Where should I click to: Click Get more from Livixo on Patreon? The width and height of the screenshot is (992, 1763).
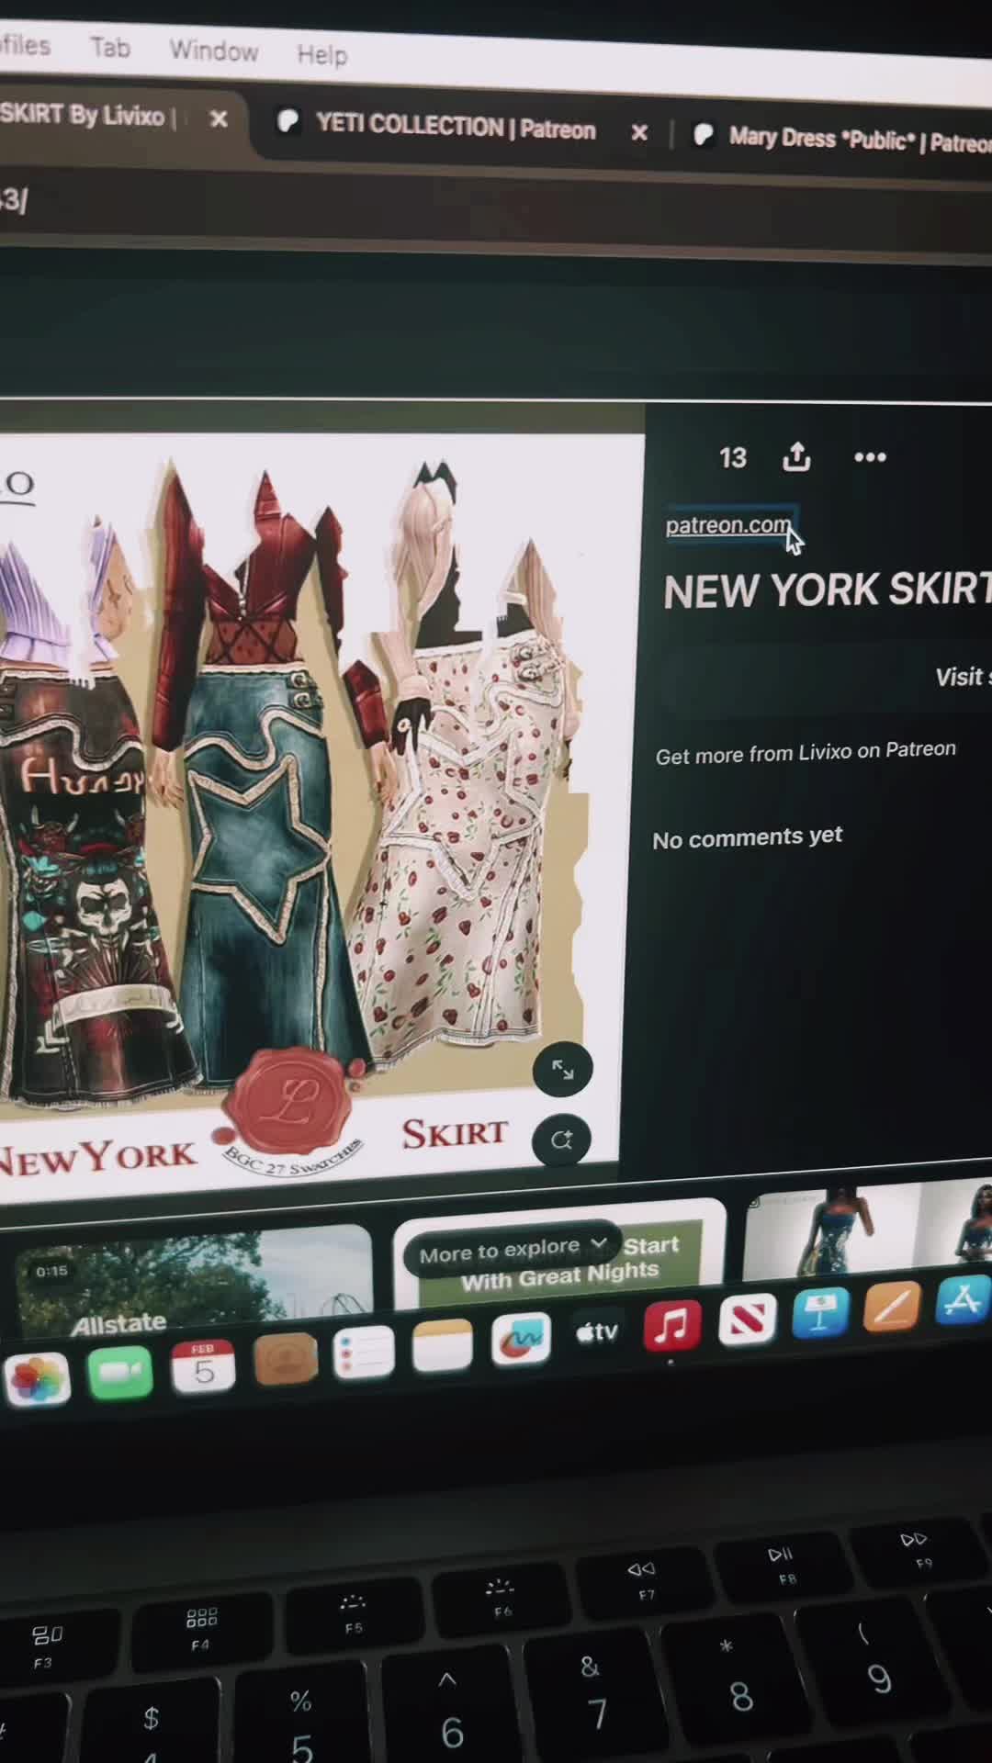tap(806, 752)
